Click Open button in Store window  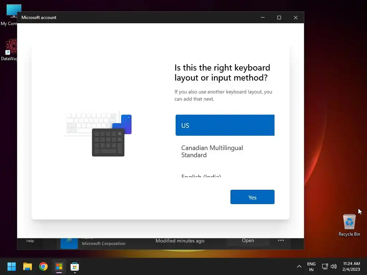(248, 241)
